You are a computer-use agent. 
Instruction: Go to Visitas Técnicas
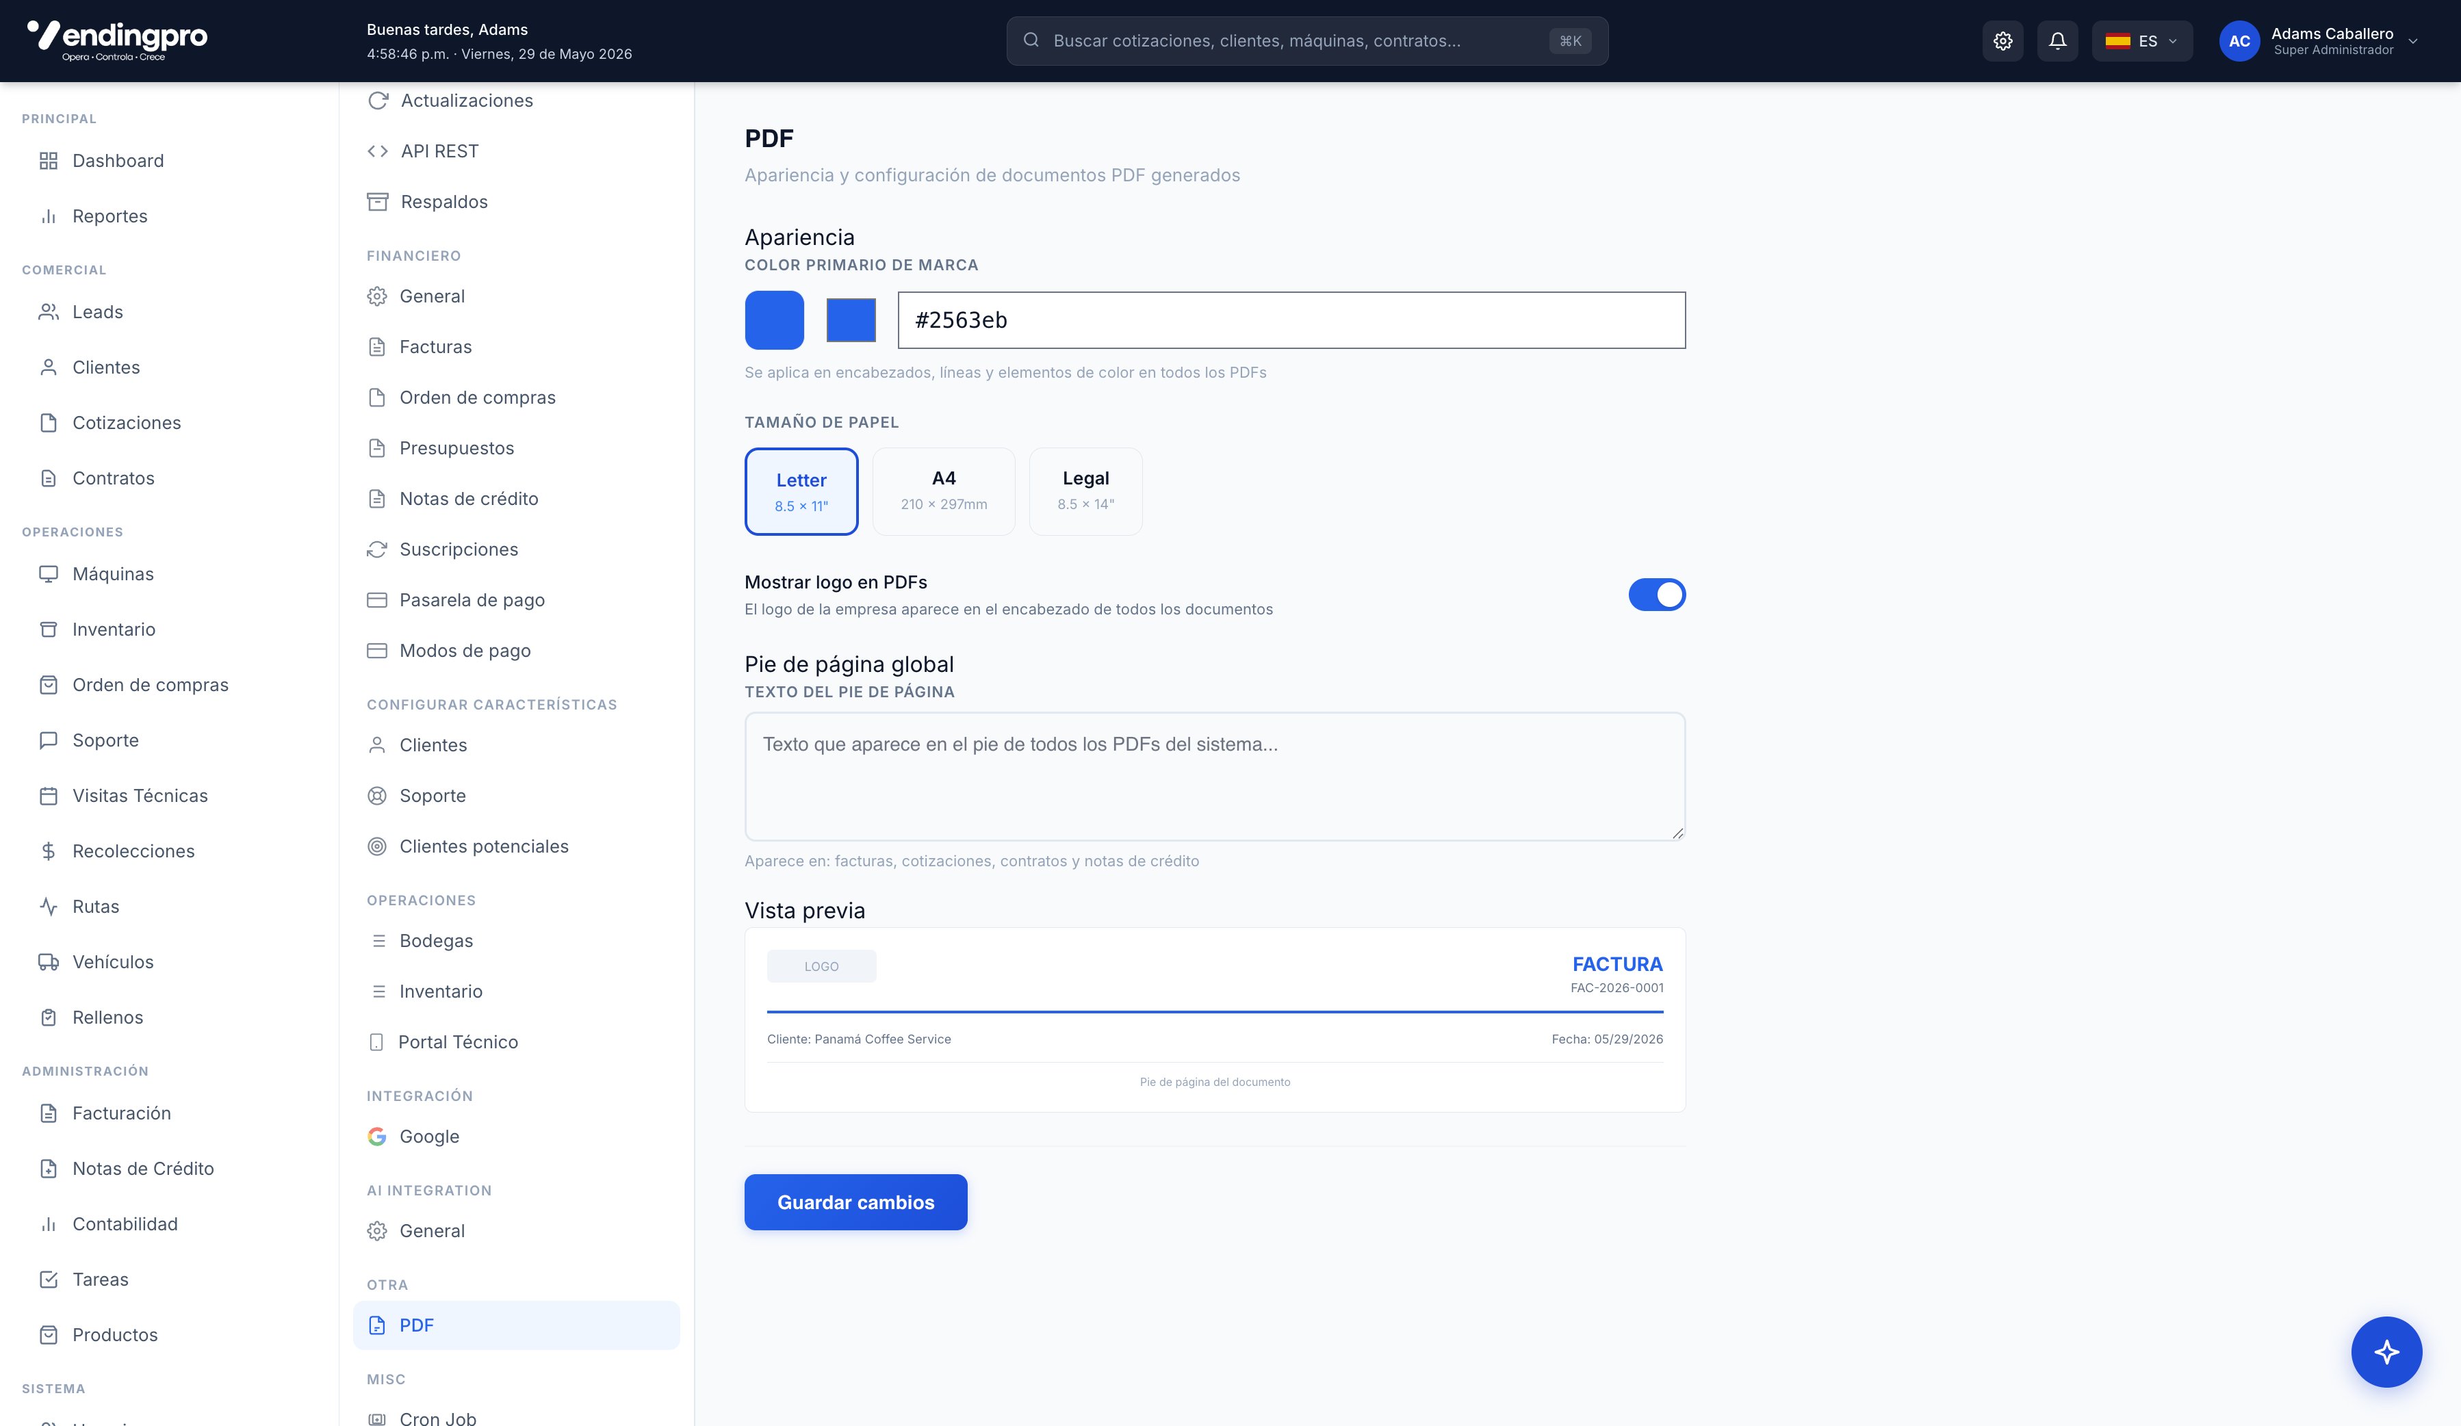pos(140,796)
